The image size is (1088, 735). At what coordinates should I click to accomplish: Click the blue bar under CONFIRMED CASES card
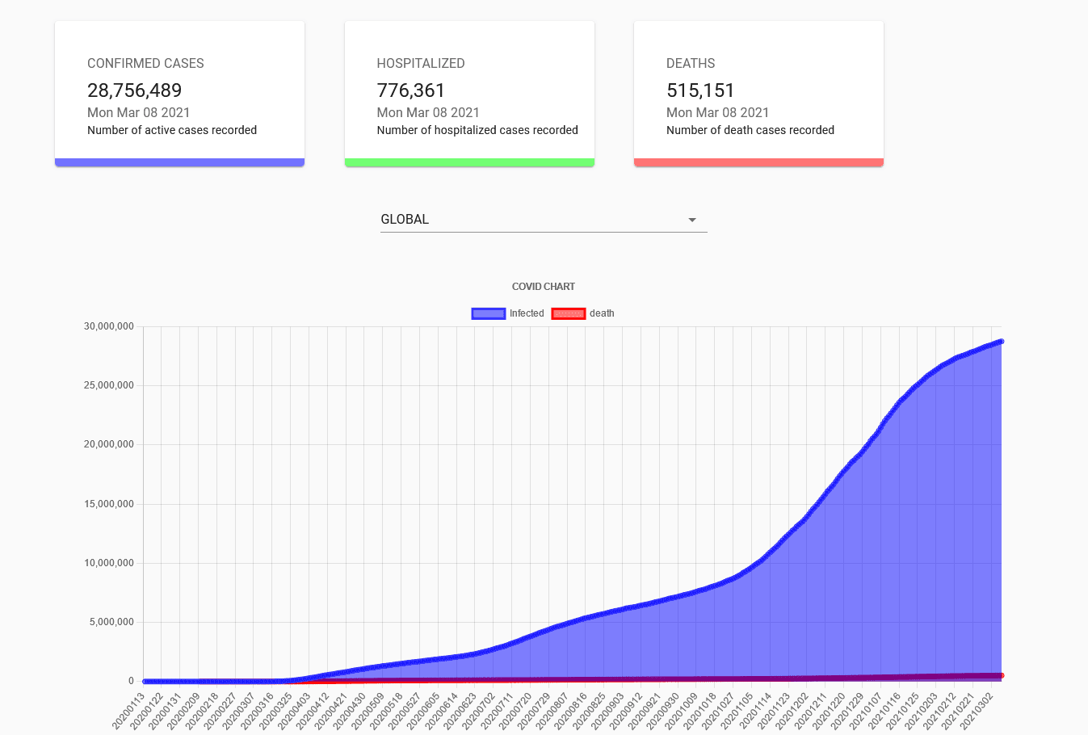179,162
